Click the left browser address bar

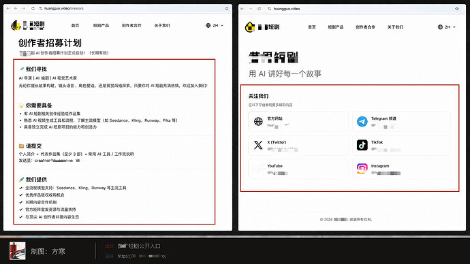click(x=132, y=8)
